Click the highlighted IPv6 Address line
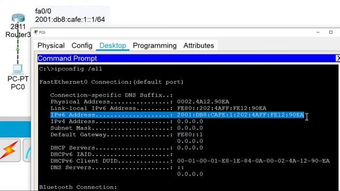Viewport: 340px width, 191px height. coord(177,115)
